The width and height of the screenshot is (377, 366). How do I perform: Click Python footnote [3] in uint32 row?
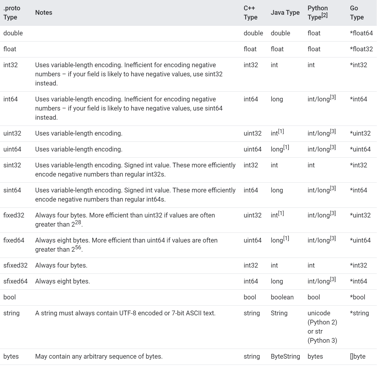[x=333, y=131]
